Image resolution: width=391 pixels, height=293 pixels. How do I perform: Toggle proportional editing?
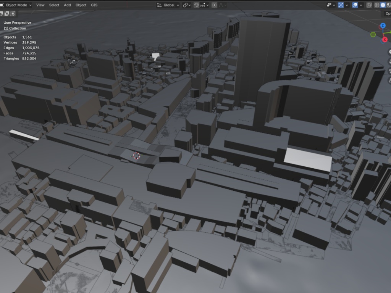(214, 5)
